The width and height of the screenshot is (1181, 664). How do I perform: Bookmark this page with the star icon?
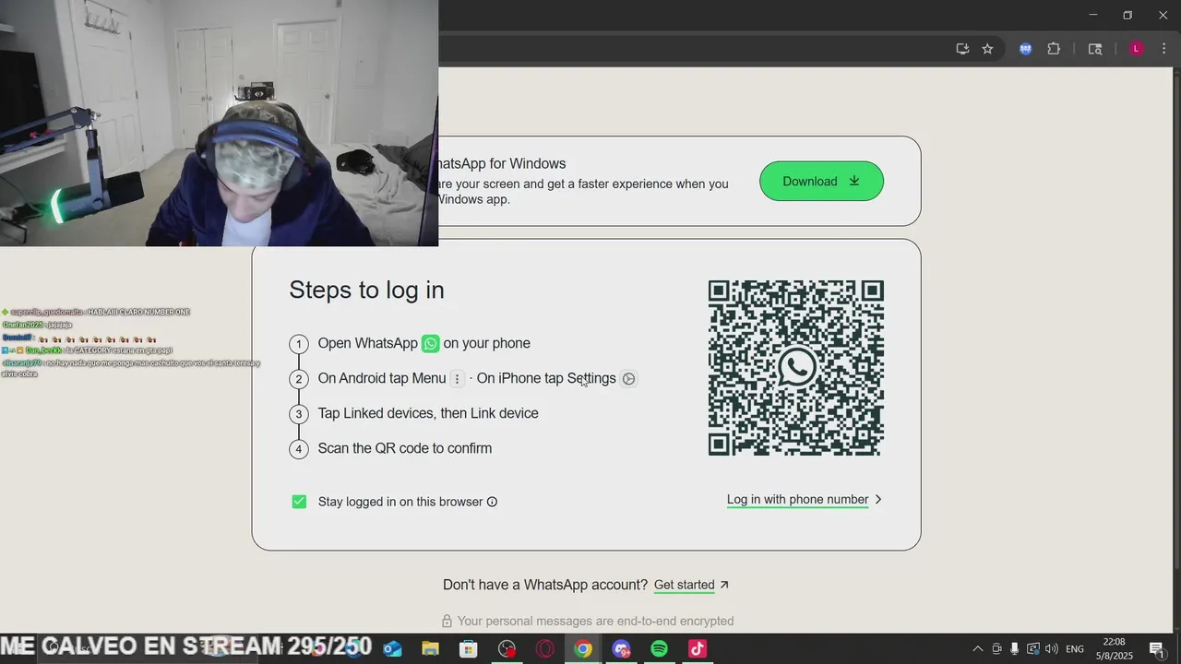(987, 49)
